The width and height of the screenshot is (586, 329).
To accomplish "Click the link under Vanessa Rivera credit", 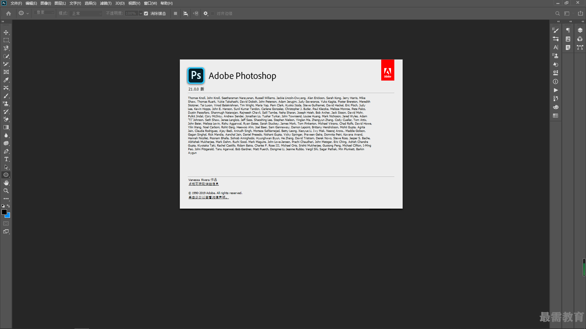I will tap(204, 184).
